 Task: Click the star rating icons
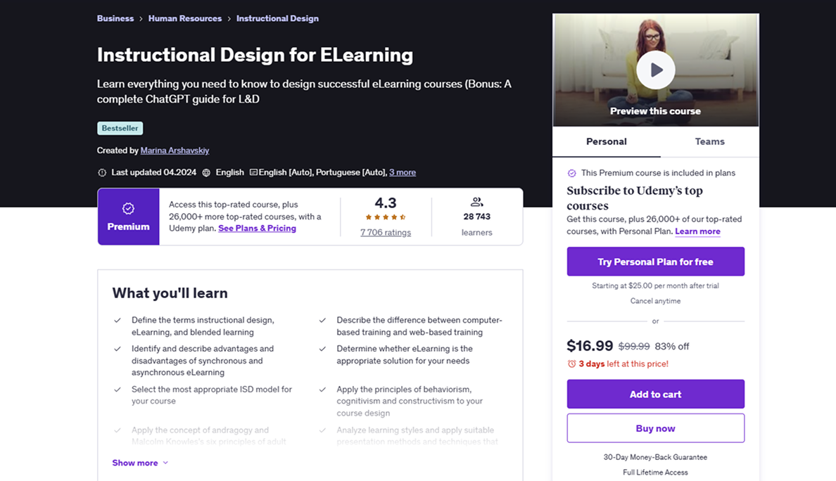pyautogui.click(x=386, y=217)
